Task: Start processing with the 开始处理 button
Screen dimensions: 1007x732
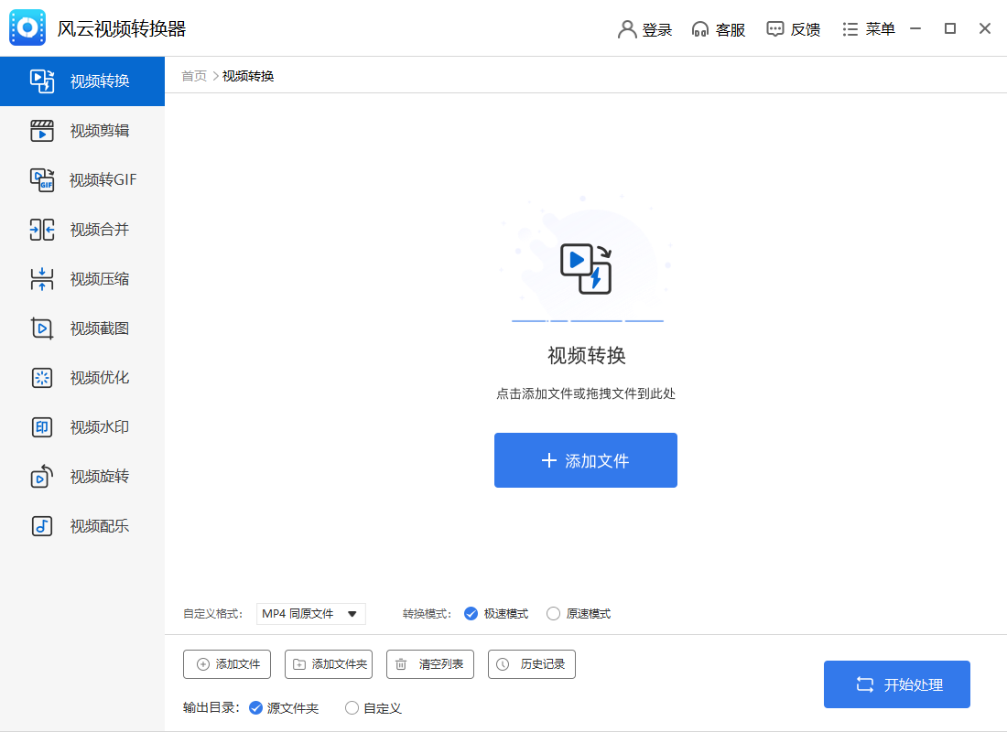Action: coord(897,684)
